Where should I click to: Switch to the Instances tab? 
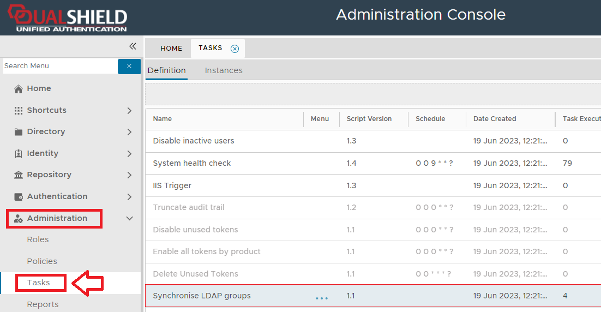tap(224, 70)
